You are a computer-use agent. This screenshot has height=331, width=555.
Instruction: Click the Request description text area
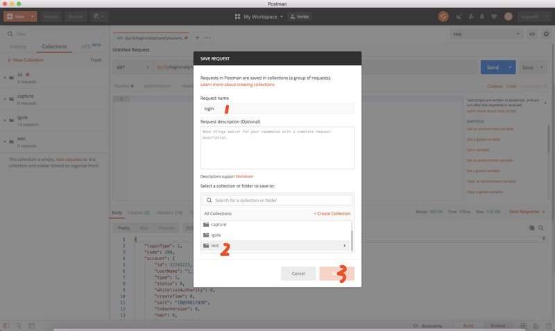[277, 148]
